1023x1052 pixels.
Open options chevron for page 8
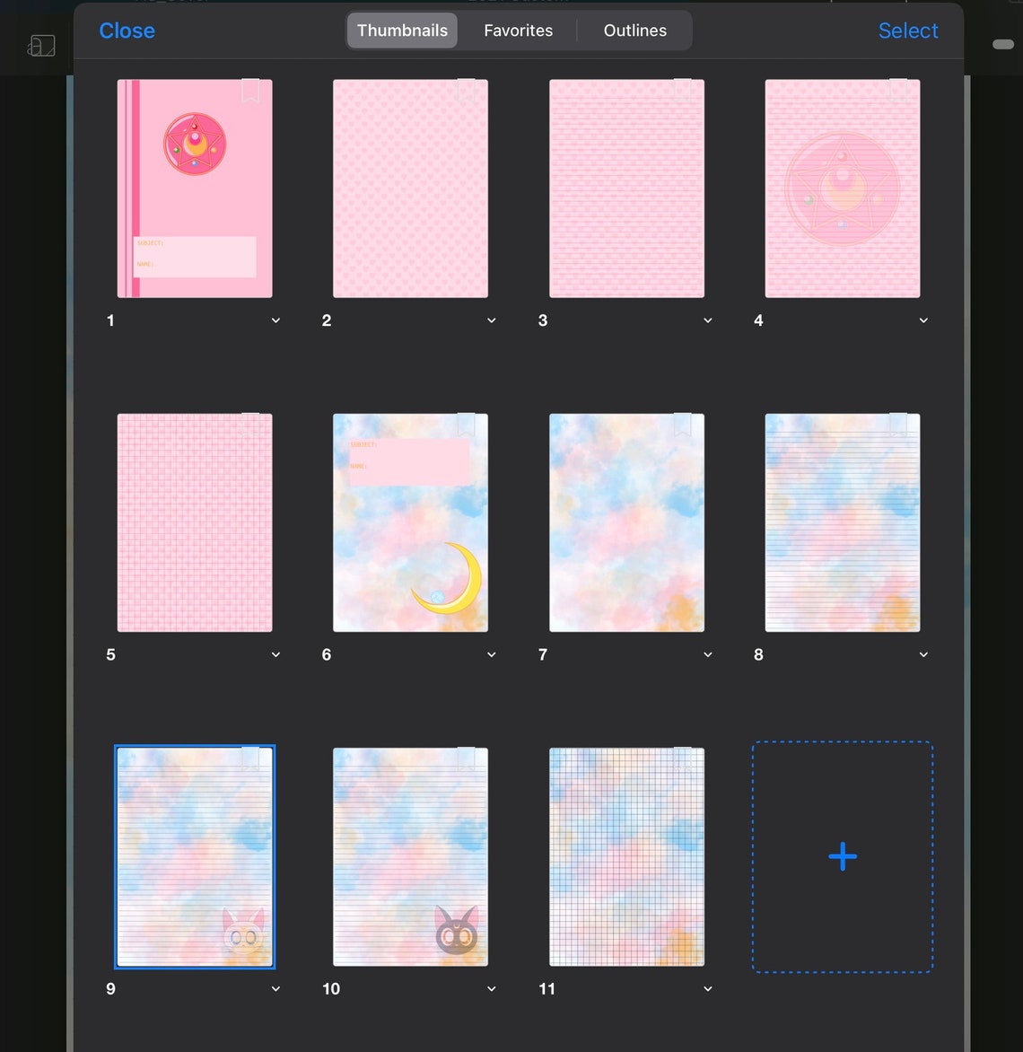point(923,655)
